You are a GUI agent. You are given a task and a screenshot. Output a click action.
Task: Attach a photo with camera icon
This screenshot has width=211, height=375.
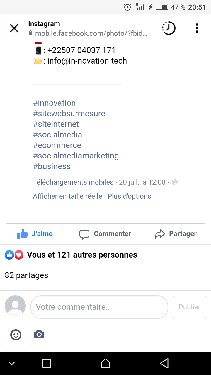point(39,334)
